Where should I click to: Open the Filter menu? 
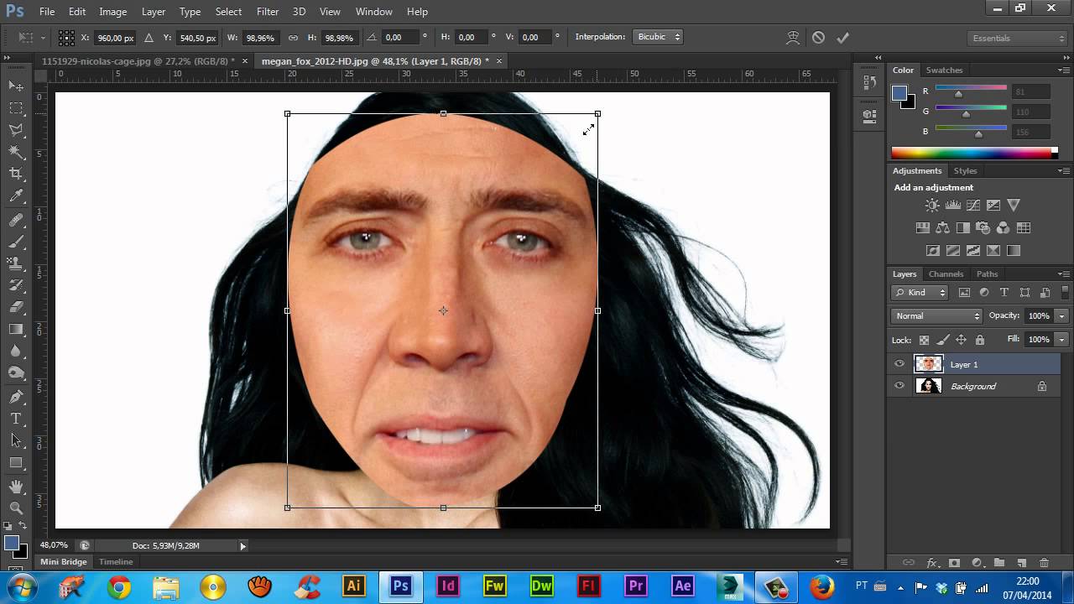(268, 12)
